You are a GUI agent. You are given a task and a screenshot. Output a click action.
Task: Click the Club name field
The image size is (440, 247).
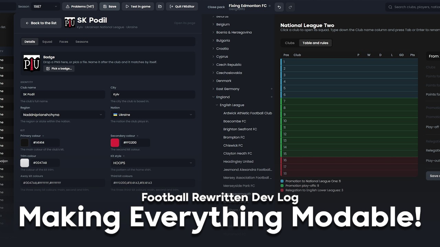[63, 94]
